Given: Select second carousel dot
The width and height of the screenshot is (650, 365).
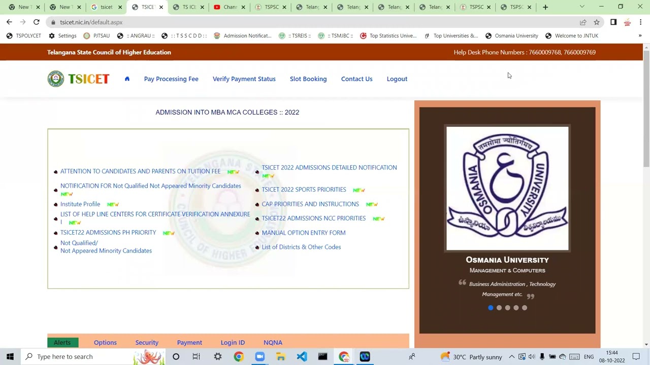Looking at the screenshot, I should coord(499,308).
